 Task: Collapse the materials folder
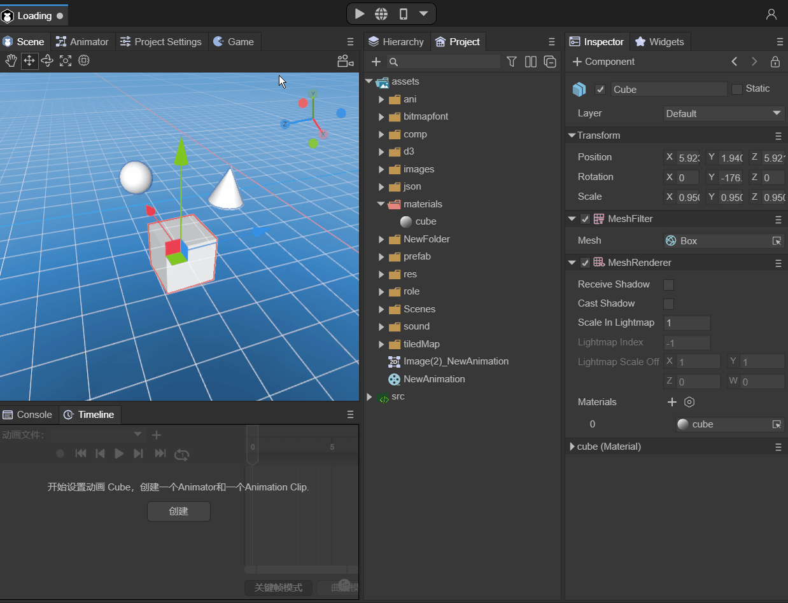click(381, 204)
